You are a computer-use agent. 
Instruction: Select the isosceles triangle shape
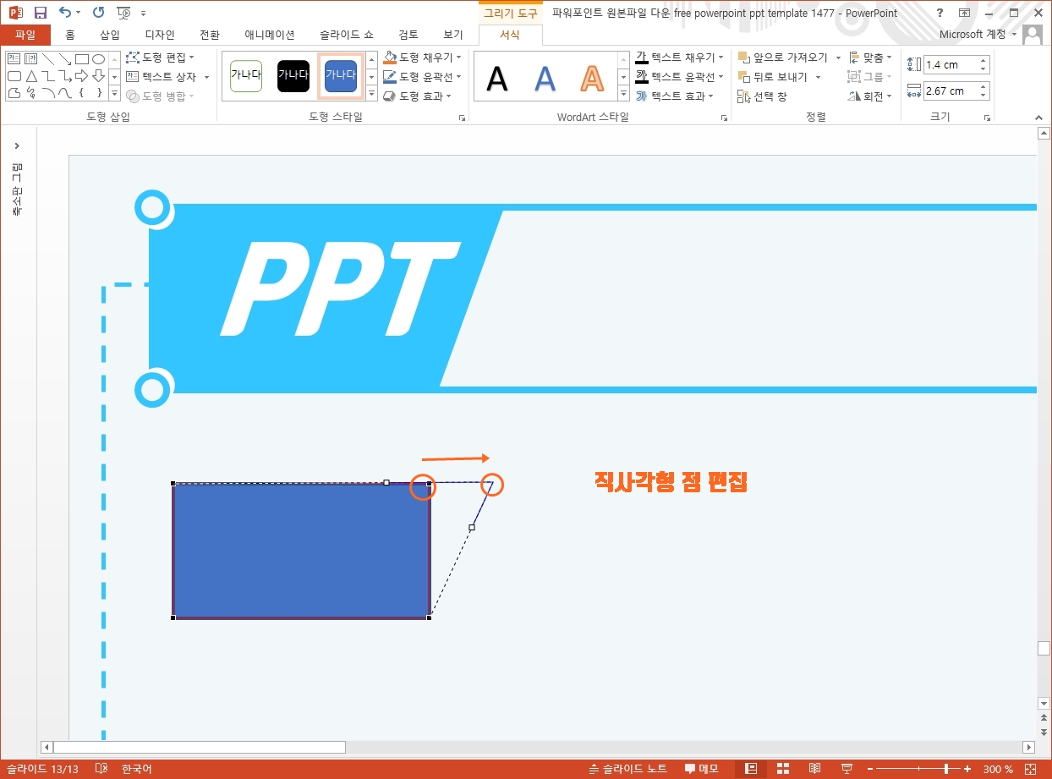(x=31, y=75)
